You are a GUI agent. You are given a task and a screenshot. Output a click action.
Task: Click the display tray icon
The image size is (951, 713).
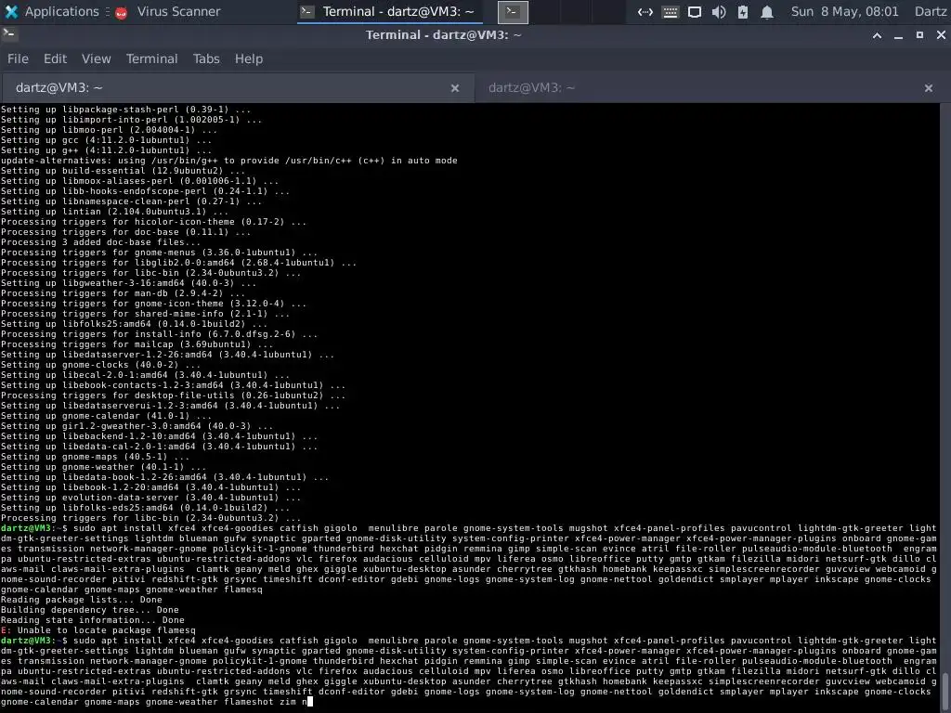point(695,12)
